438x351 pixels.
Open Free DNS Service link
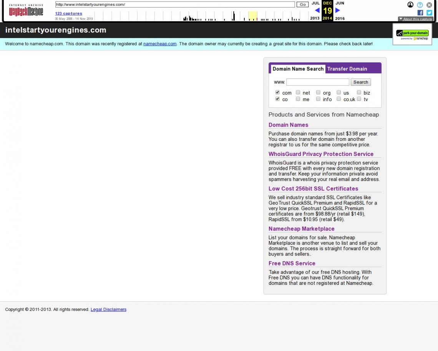[292, 263]
